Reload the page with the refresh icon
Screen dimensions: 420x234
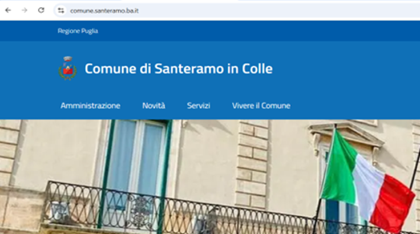[x=41, y=10]
